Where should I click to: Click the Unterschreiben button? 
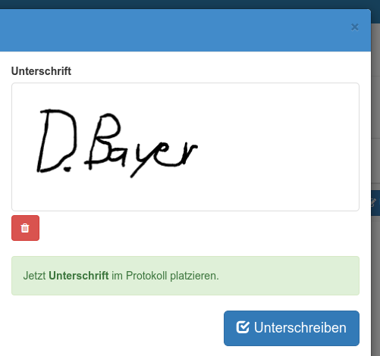(291, 328)
